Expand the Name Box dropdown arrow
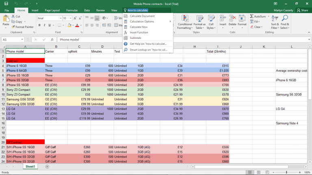This screenshot has width=312, height=175. [22, 39]
